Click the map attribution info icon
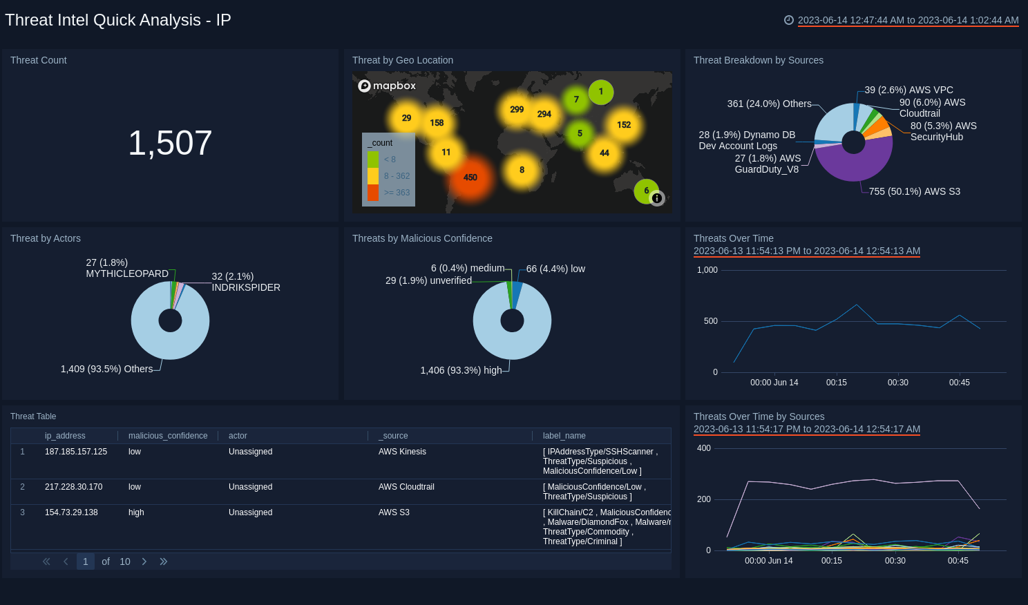The height and width of the screenshot is (605, 1028). click(x=657, y=198)
